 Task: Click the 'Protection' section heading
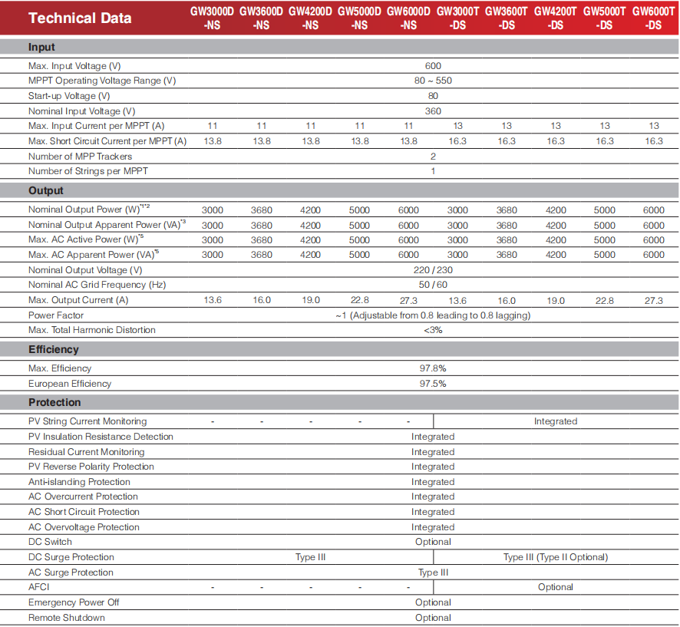(x=54, y=402)
